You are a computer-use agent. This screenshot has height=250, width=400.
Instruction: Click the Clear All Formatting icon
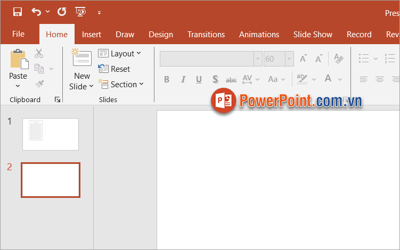click(x=338, y=59)
